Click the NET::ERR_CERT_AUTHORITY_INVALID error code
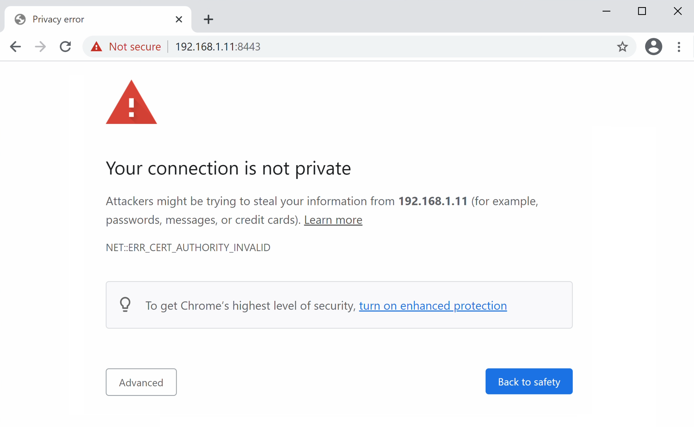Screen dimensions: 694x427 188,248
